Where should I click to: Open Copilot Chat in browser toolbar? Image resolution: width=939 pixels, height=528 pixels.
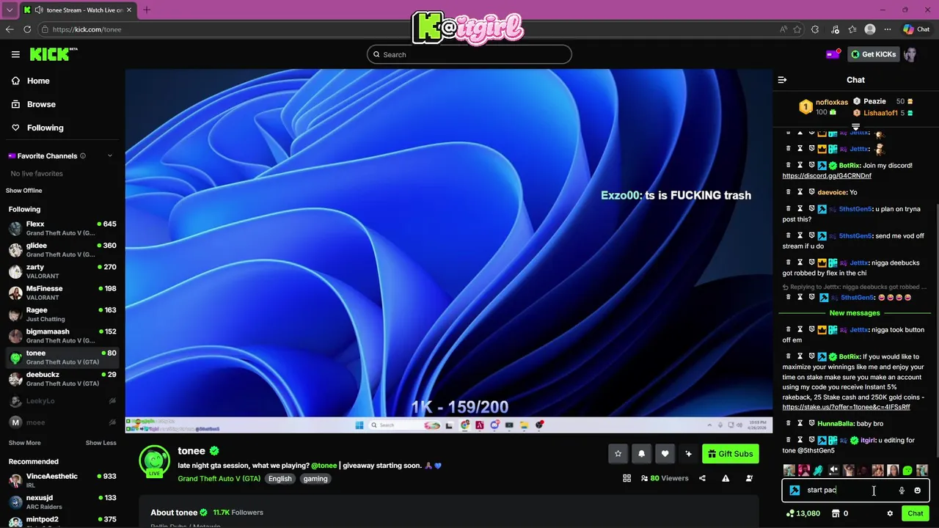click(x=916, y=29)
